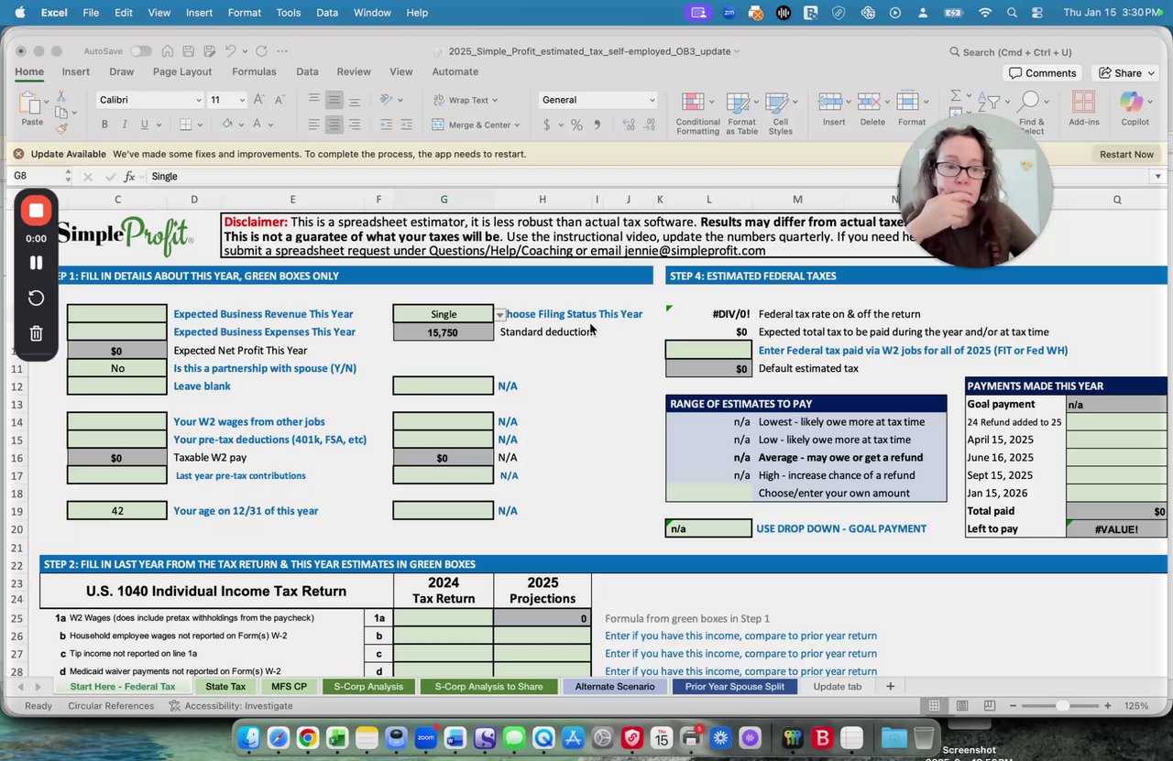Click the Cut scissors icon

61,96
